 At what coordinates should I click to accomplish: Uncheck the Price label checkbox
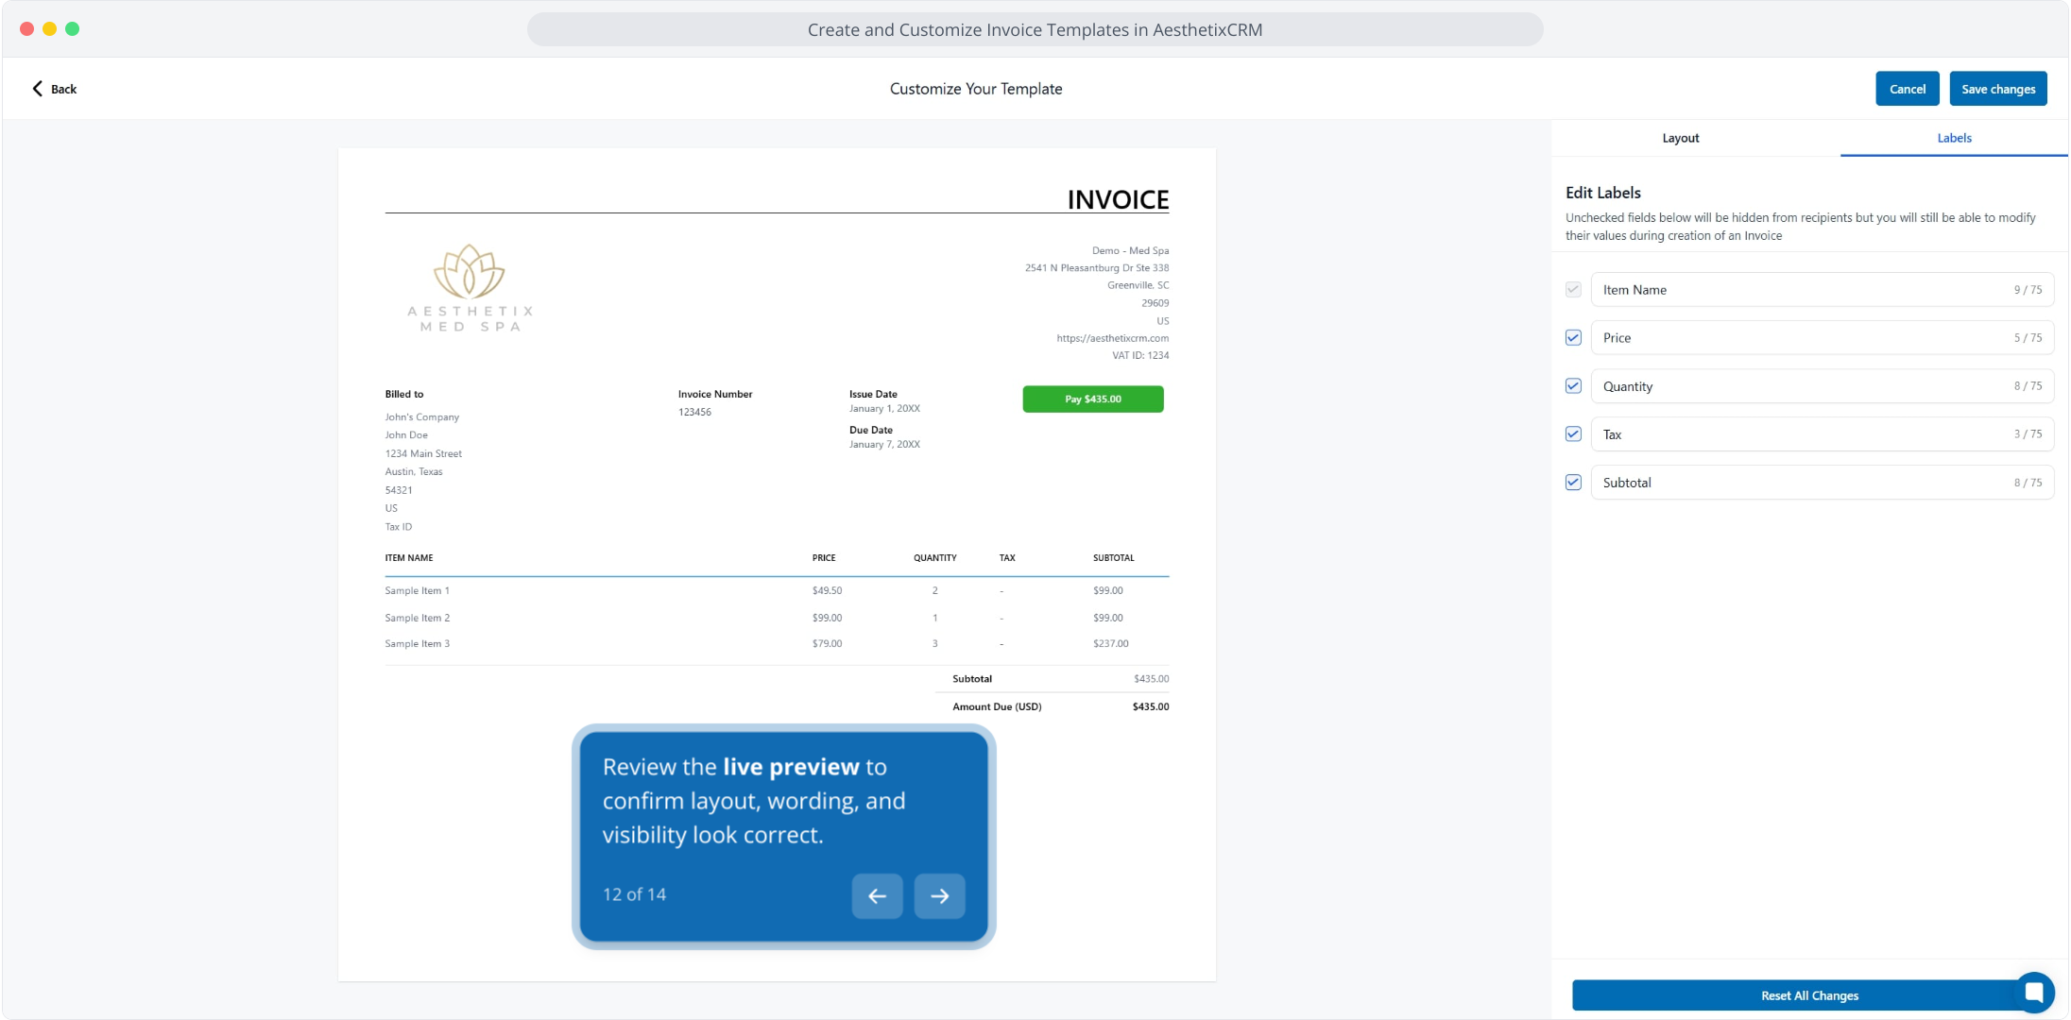[x=1573, y=338]
